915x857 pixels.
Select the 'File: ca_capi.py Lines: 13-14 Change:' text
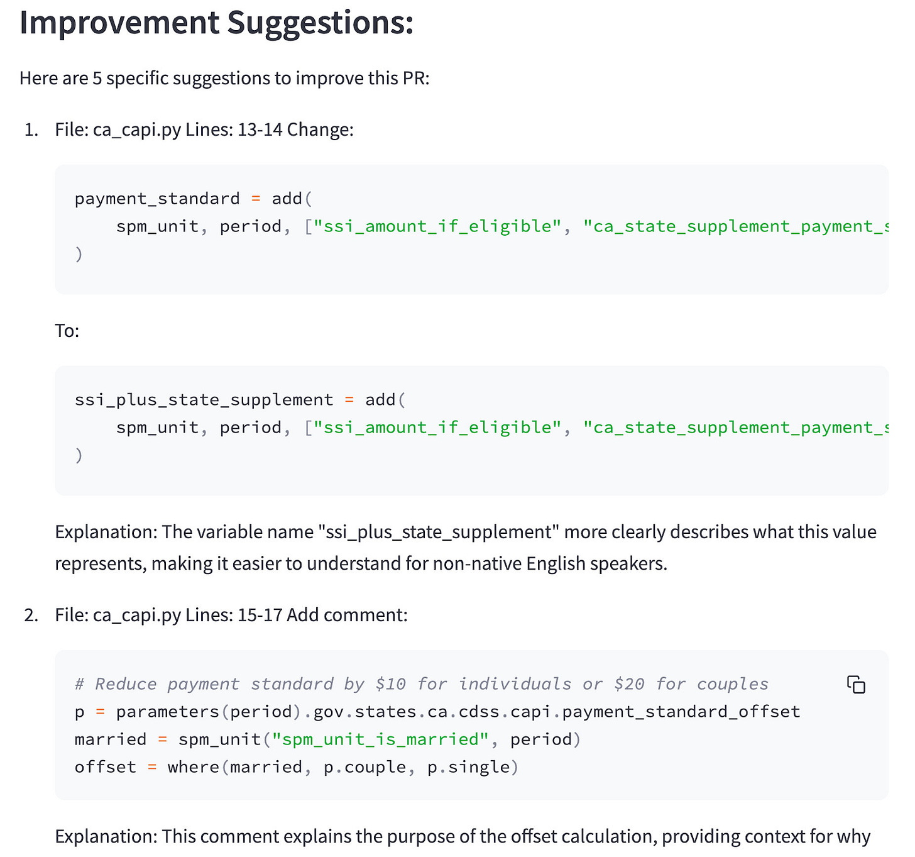pos(204,130)
